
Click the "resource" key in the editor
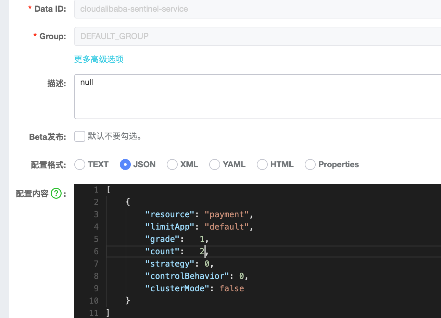coord(170,215)
